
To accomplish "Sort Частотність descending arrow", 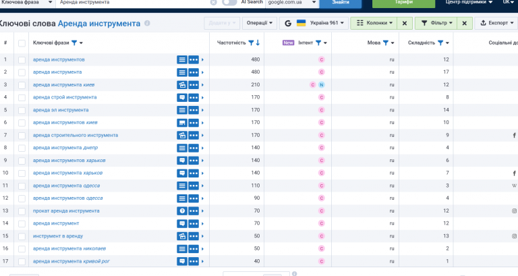I will tap(258, 43).
